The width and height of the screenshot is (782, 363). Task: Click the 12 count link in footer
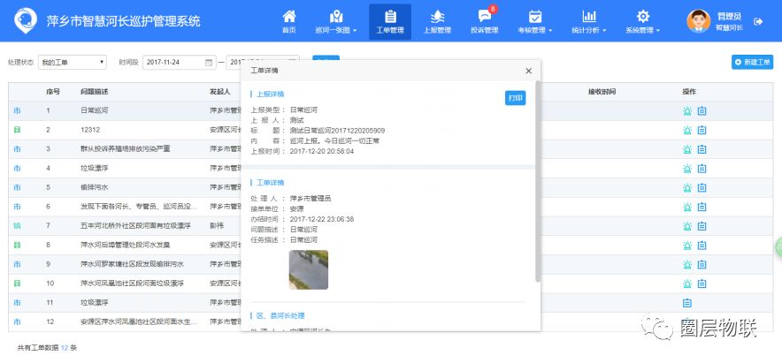pyautogui.click(x=64, y=348)
